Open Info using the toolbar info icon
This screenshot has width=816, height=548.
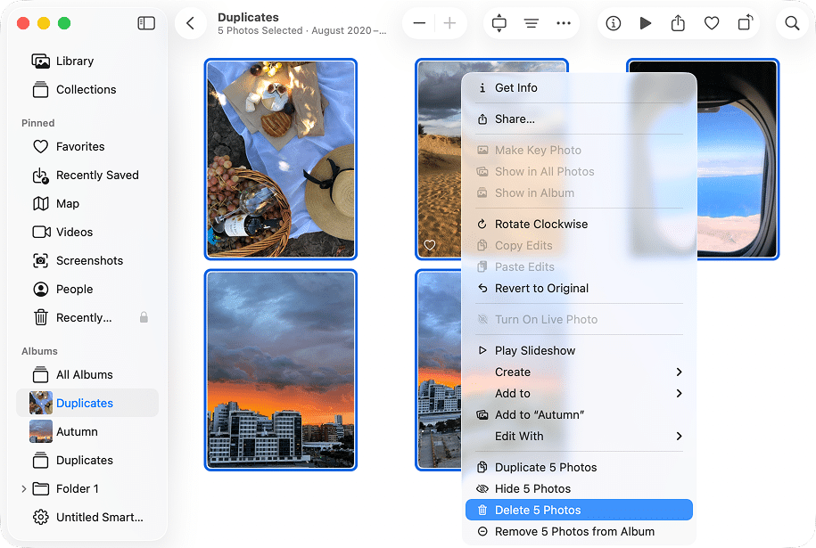pyautogui.click(x=613, y=23)
